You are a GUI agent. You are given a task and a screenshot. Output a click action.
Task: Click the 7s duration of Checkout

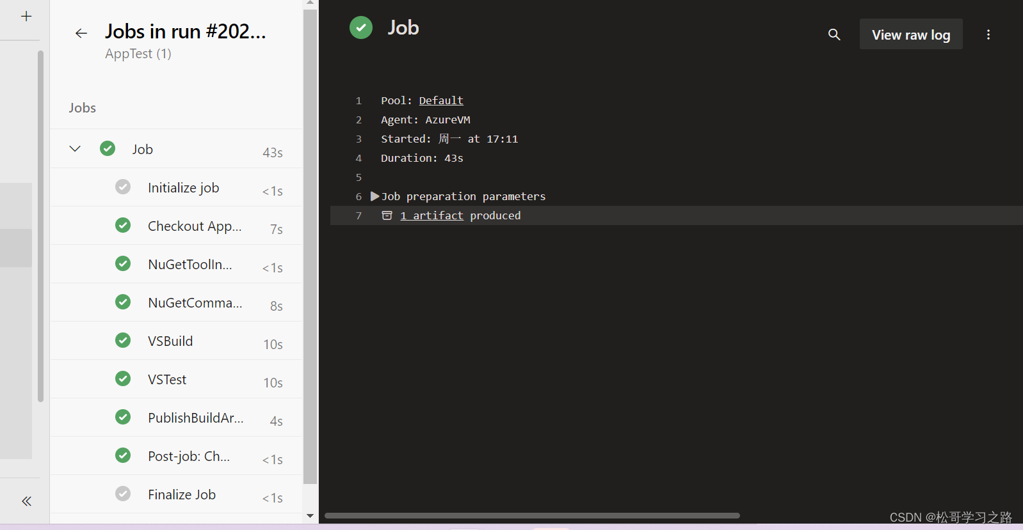tap(277, 230)
